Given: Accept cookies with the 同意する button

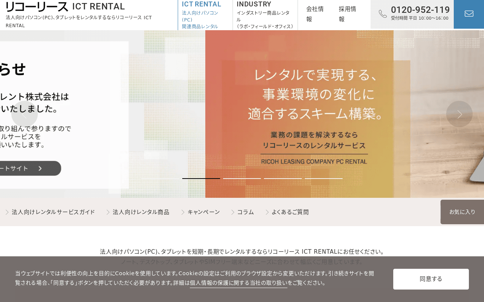Looking at the screenshot, I should (431, 279).
